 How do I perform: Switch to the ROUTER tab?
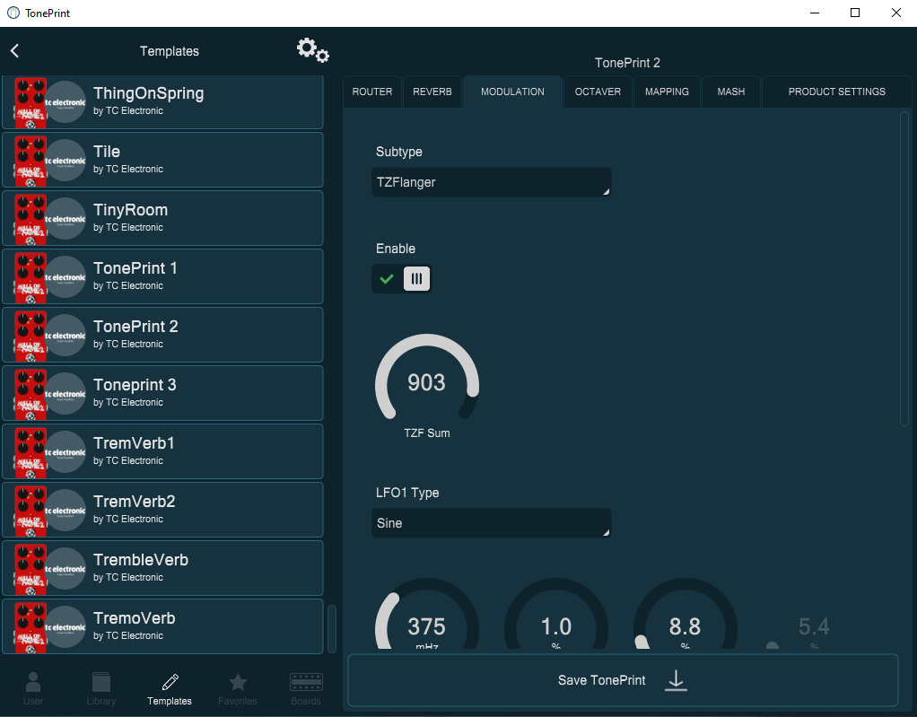[x=372, y=92]
